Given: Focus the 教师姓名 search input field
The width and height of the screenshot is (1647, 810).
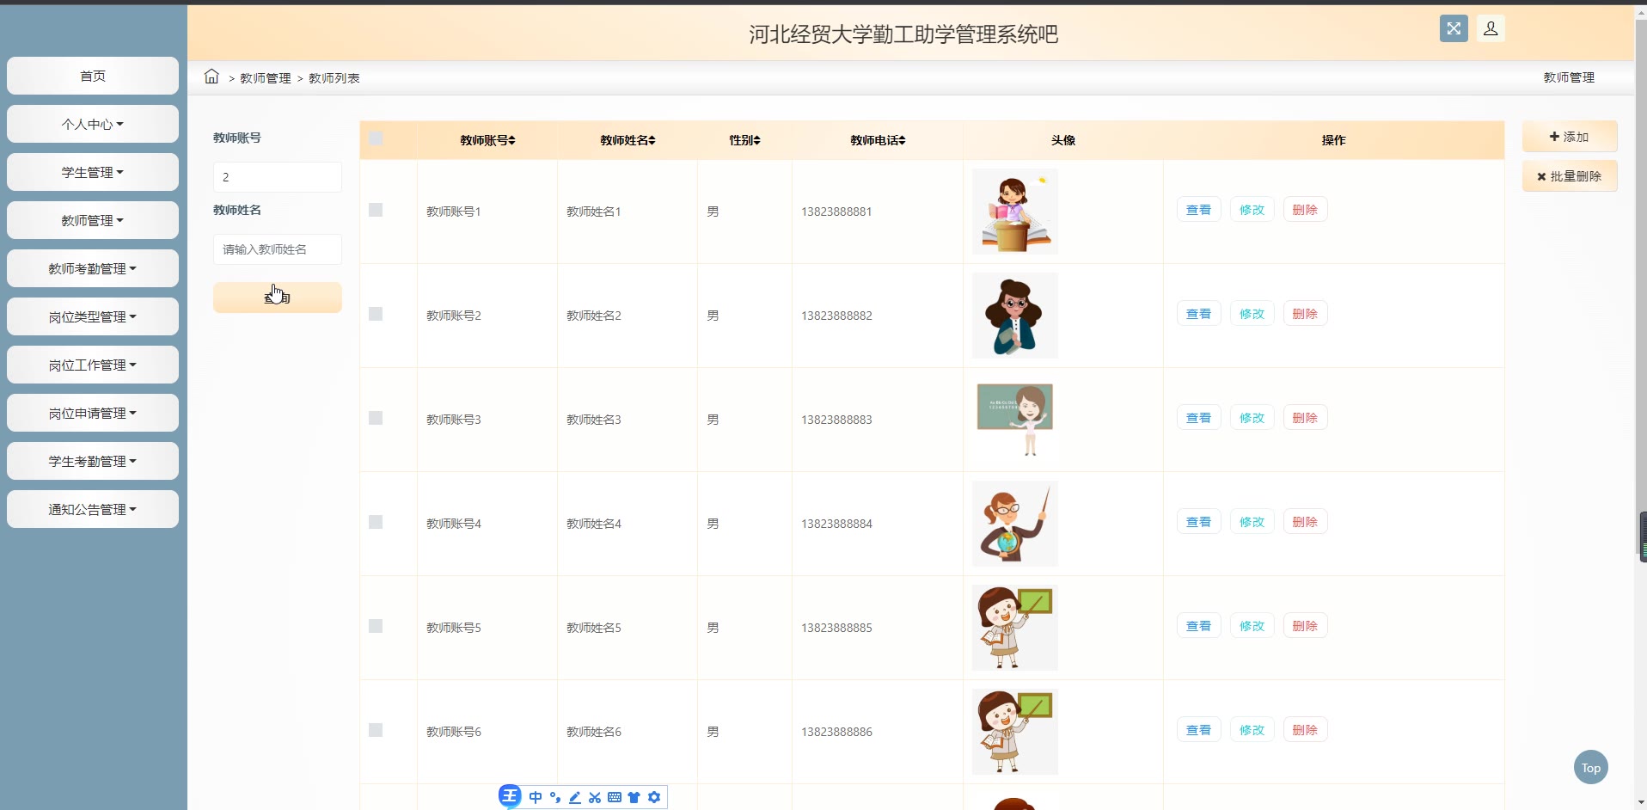Looking at the screenshot, I should (x=278, y=249).
